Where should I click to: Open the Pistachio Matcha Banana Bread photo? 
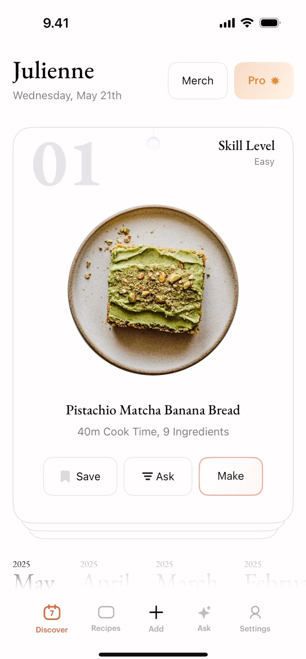[x=153, y=290]
